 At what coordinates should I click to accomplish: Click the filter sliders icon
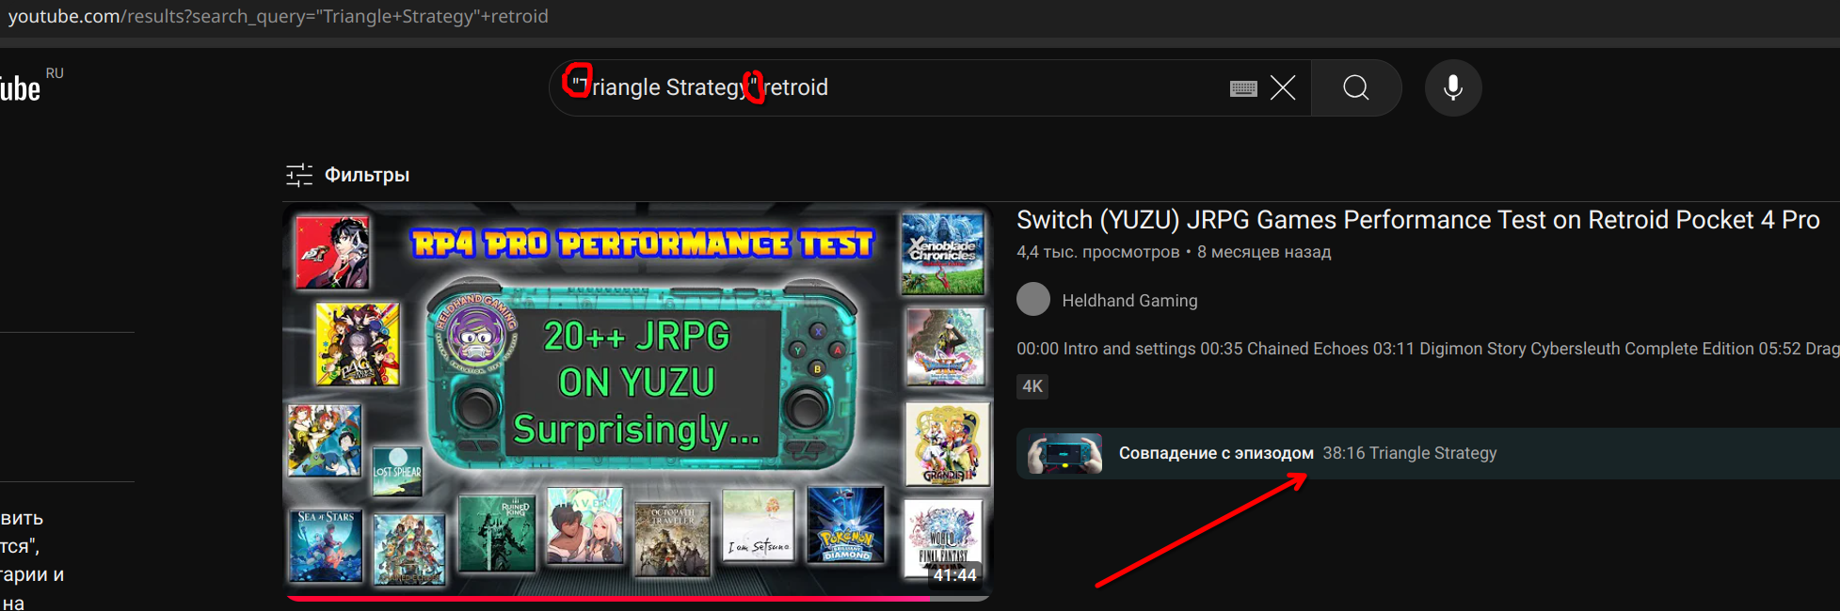point(299,175)
